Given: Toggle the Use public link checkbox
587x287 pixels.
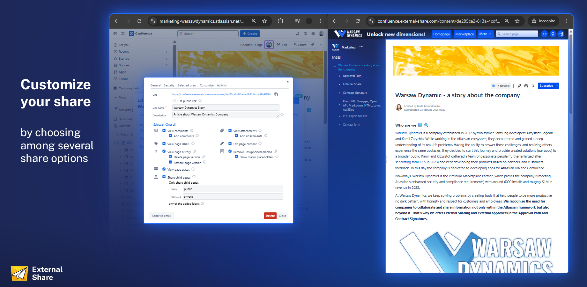Looking at the screenshot, I should (x=174, y=100).
